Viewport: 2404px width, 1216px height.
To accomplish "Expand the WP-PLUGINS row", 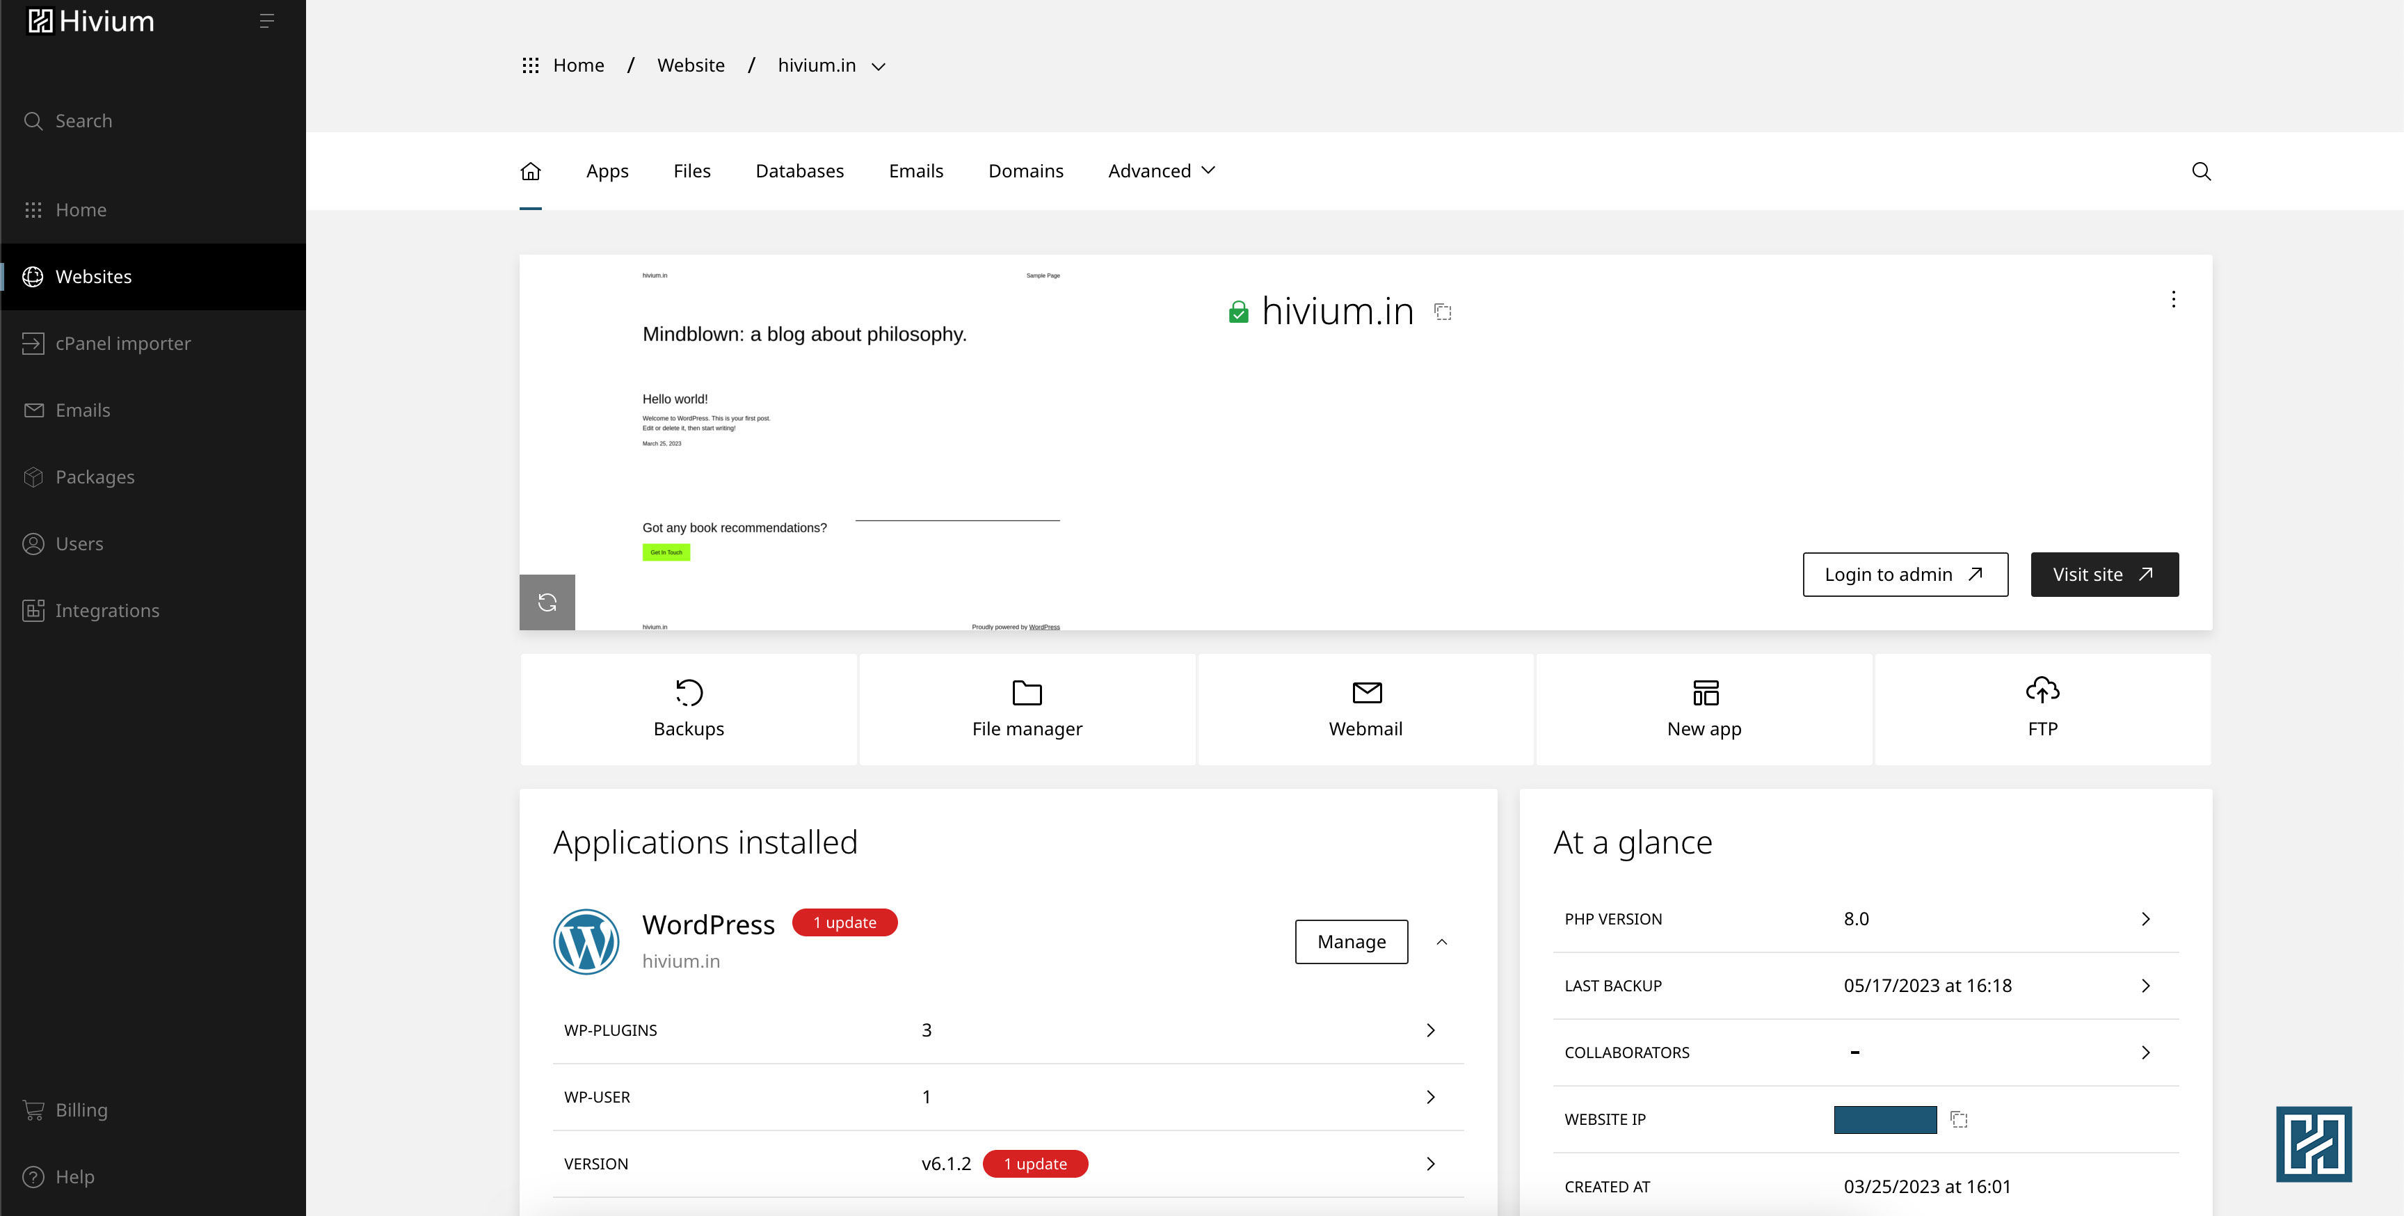I will pyautogui.click(x=1429, y=1030).
